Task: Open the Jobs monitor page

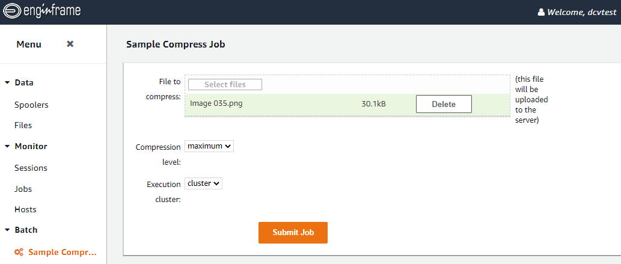Action: 23,189
